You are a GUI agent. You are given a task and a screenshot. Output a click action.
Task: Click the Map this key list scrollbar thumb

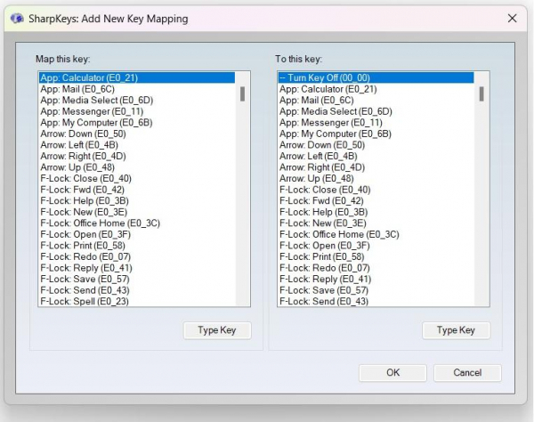(x=242, y=94)
